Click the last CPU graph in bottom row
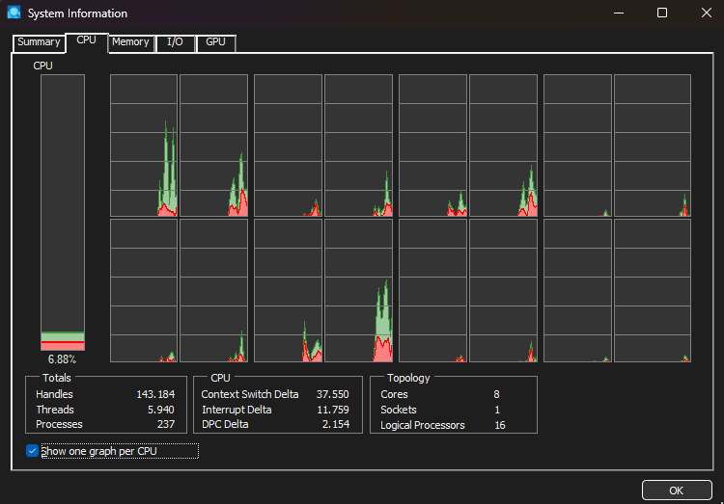The width and height of the screenshot is (724, 504). (653, 290)
